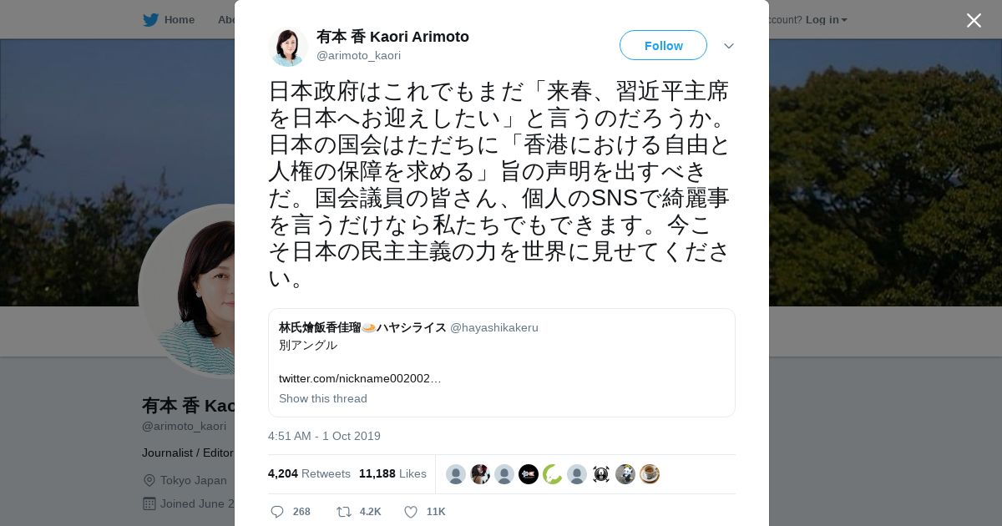
Task: Open the Log in dropdown
Action: [826, 19]
